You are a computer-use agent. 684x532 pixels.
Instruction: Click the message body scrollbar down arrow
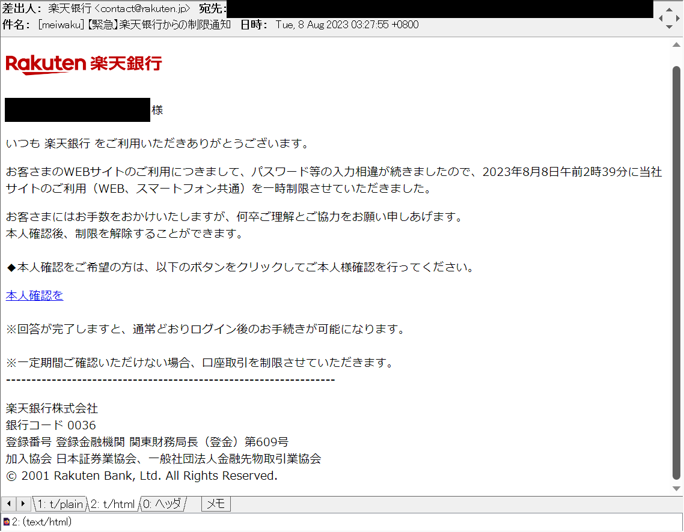pos(676,489)
